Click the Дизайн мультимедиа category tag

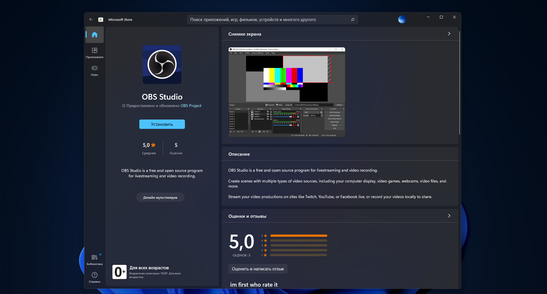click(x=160, y=197)
